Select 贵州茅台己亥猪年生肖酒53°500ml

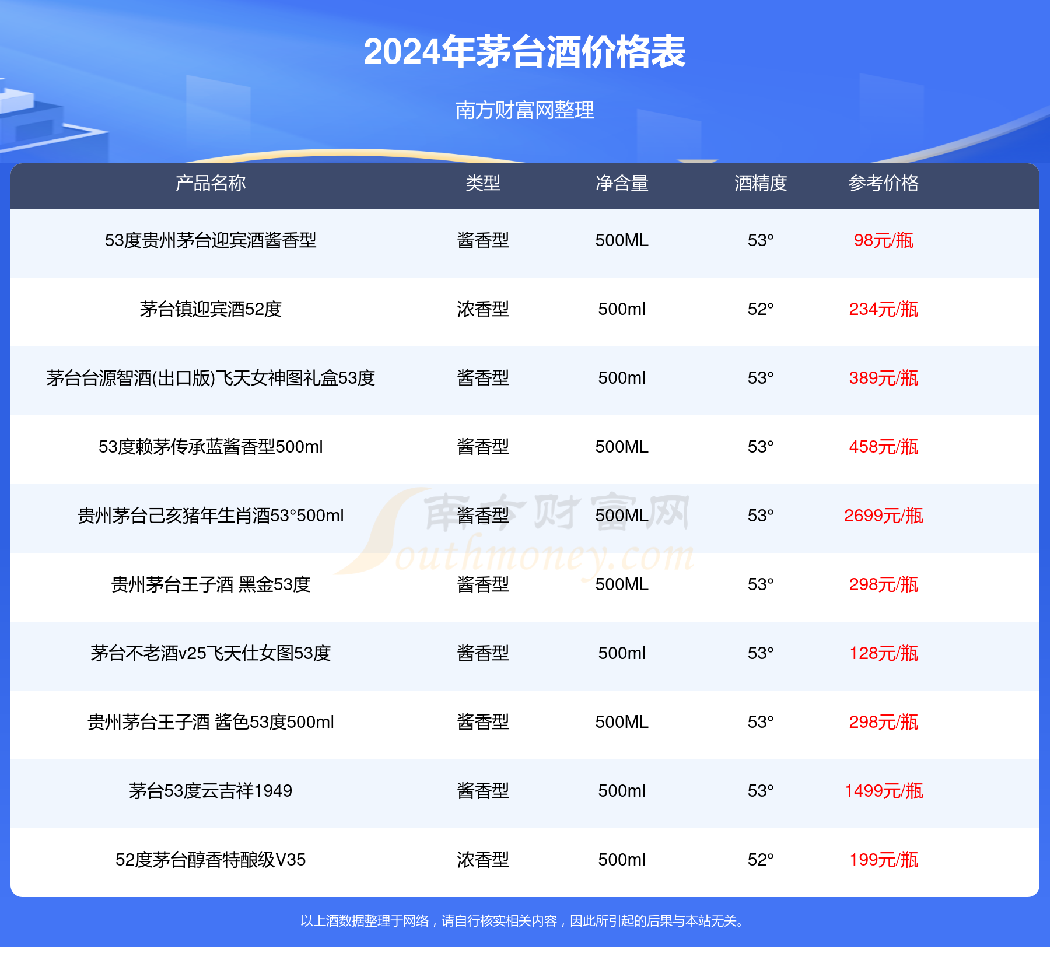pyautogui.click(x=211, y=516)
